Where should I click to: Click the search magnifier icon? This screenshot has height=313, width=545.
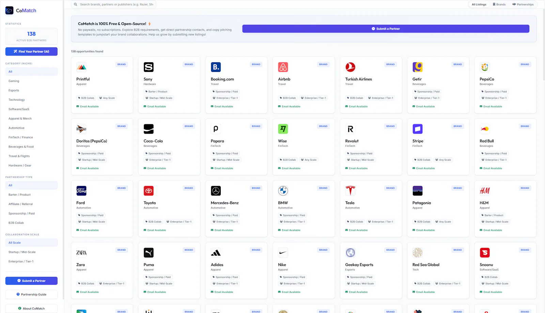(x=76, y=4)
